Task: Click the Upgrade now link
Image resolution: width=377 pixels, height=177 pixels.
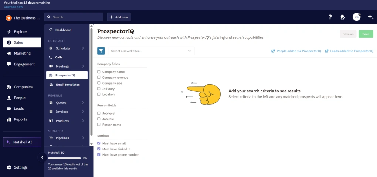Action: point(13,7)
